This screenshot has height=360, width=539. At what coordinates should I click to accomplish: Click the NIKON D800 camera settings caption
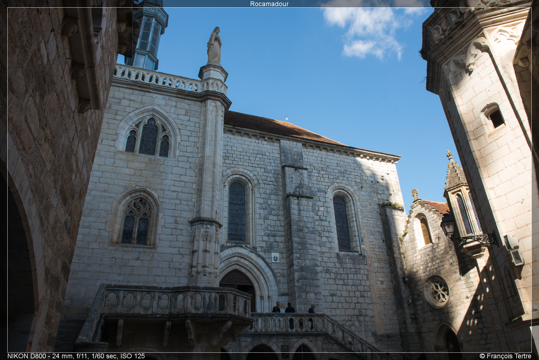76,356
